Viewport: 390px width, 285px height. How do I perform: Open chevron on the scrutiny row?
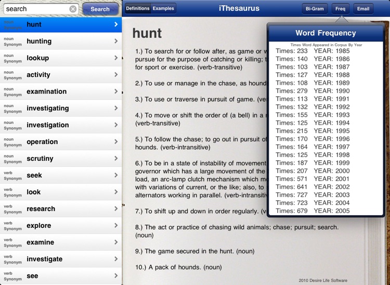pos(116,158)
